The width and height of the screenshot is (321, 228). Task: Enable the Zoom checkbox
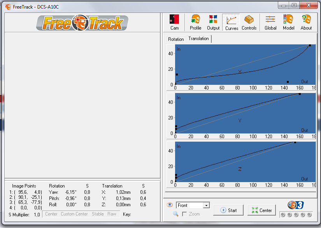click(x=184, y=214)
